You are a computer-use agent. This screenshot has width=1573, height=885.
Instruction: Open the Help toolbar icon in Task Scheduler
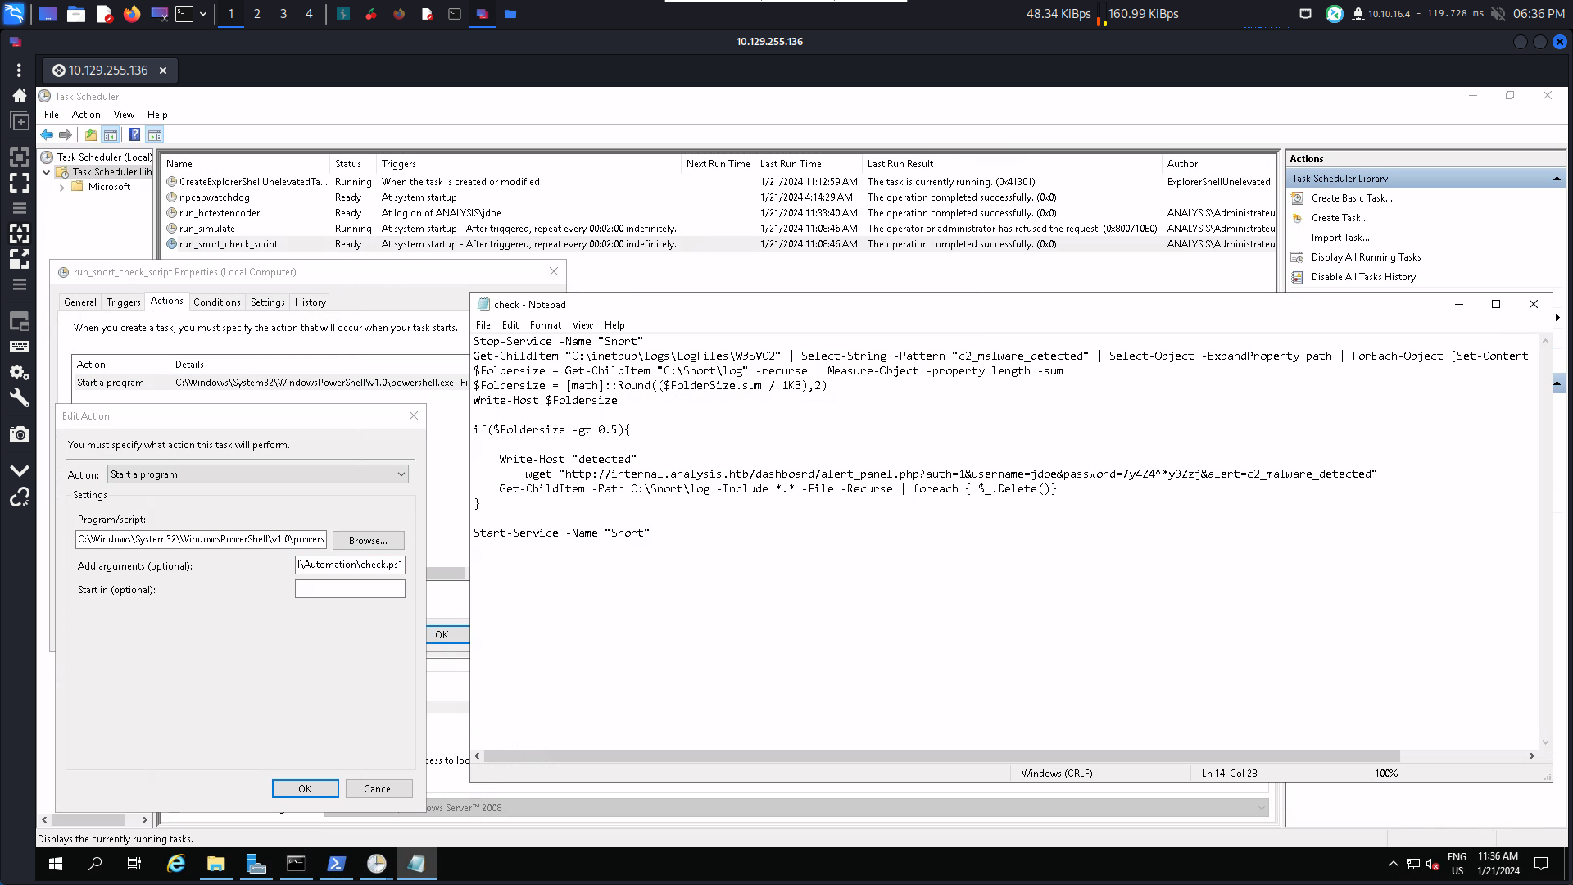[135, 135]
